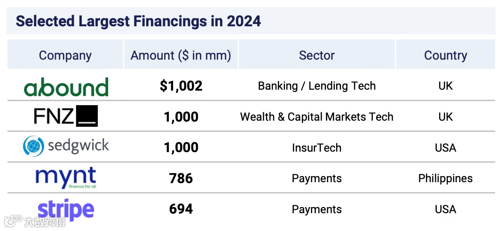Screen dimensions: 504x231
Task: Click the Selected Largest Financings in 2024 title
Action: [138, 21]
